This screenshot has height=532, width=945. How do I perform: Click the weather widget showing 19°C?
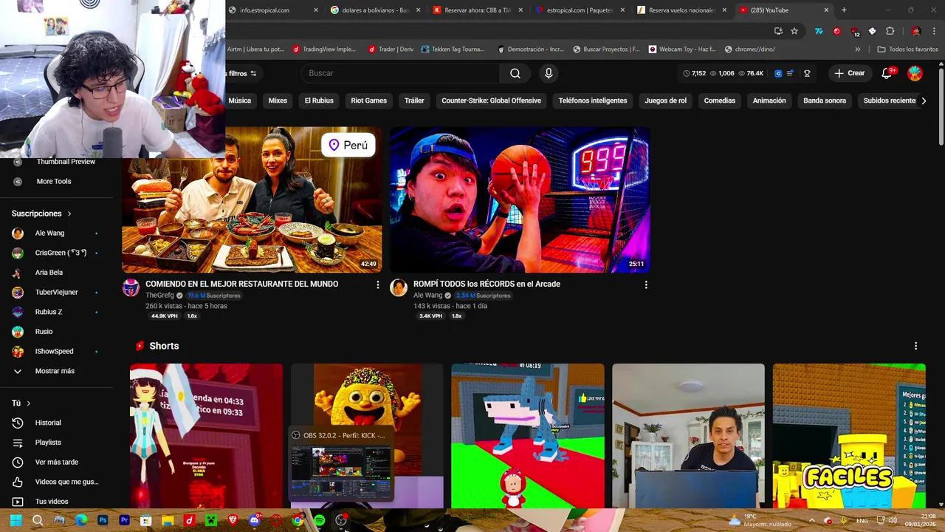(x=758, y=520)
